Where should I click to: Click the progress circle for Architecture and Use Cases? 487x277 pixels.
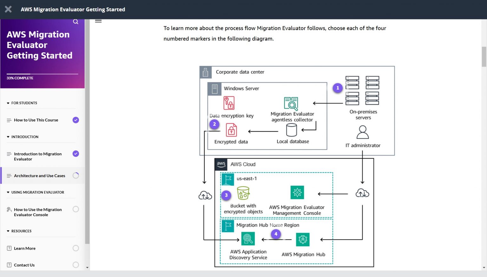[x=76, y=175]
